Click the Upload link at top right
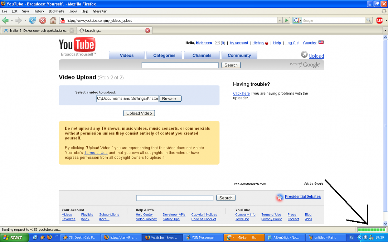The height and width of the screenshot is (242, 388). [316, 56]
